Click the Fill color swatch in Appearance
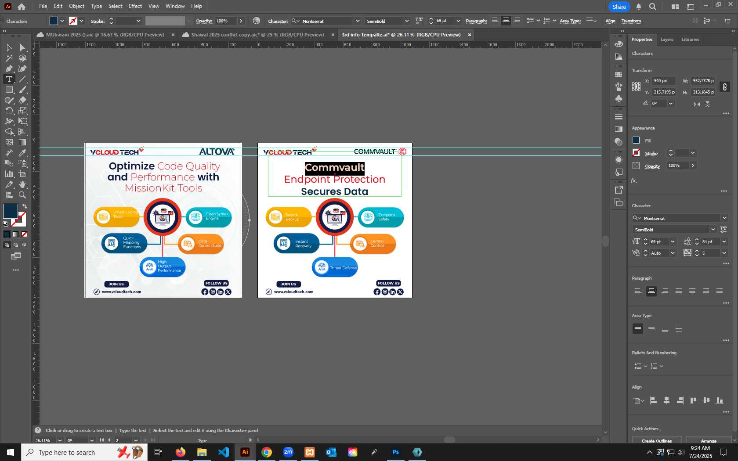 [x=636, y=140]
